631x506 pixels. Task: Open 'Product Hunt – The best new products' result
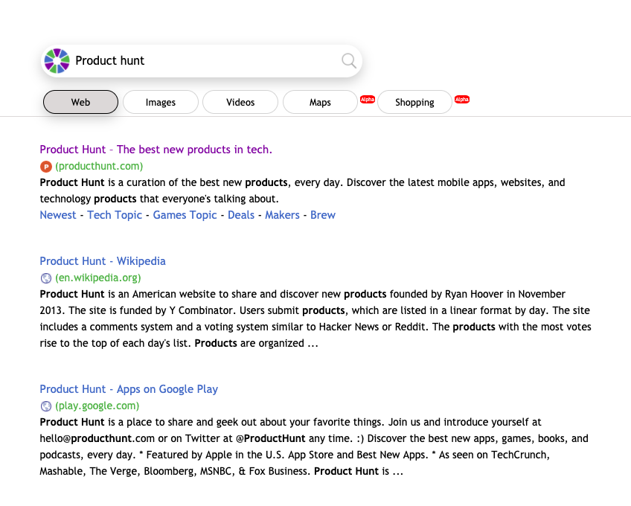tap(156, 150)
